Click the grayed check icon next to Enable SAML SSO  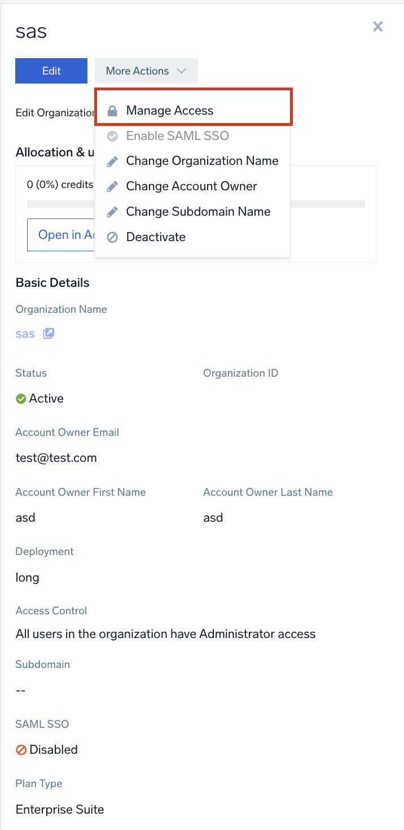click(x=111, y=136)
